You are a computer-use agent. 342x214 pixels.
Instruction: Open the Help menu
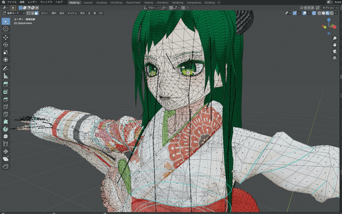click(x=59, y=2)
